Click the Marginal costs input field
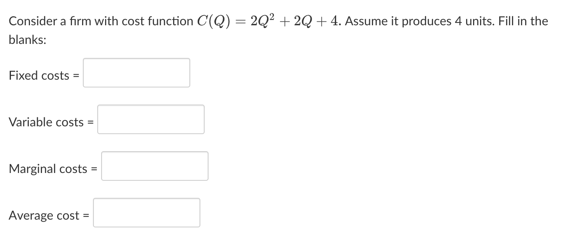This screenshot has width=561, height=241. click(x=154, y=166)
